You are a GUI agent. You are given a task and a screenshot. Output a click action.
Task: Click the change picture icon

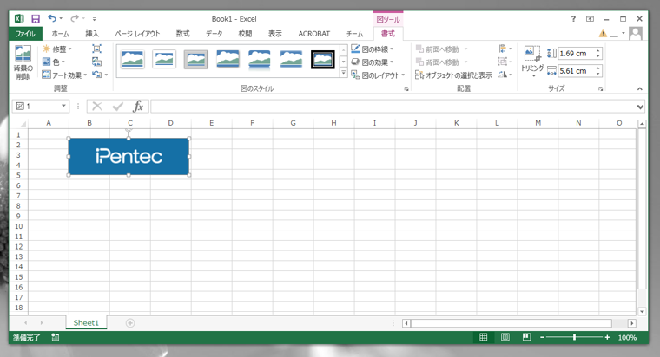[x=96, y=62]
